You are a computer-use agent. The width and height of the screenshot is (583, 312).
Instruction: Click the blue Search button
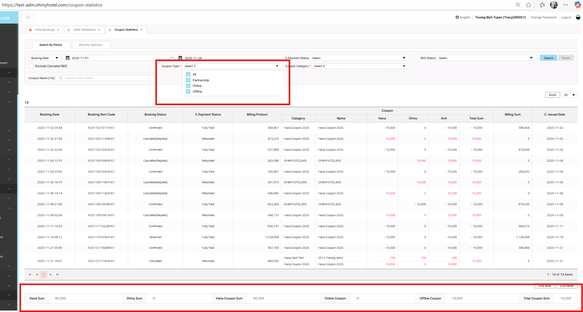coord(548,58)
